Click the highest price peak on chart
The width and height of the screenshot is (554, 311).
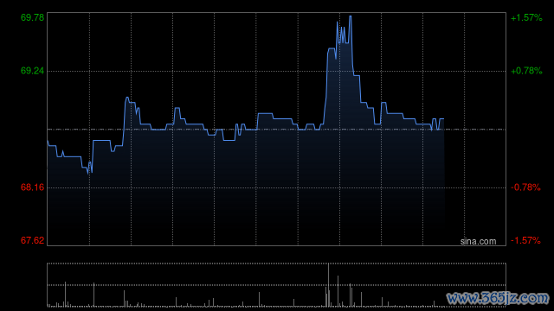tap(350, 16)
